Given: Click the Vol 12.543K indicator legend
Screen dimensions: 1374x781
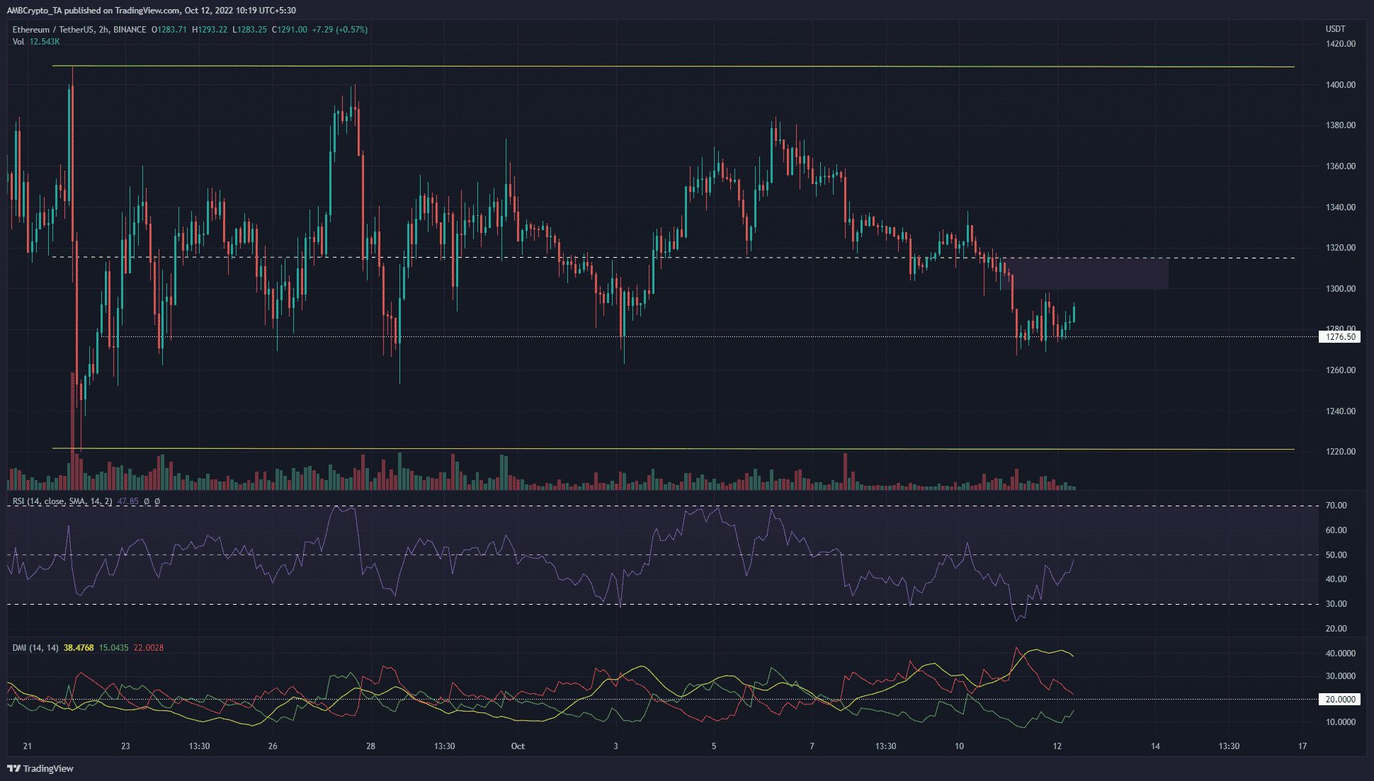Looking at the screenshot, I should click(36, 42).
